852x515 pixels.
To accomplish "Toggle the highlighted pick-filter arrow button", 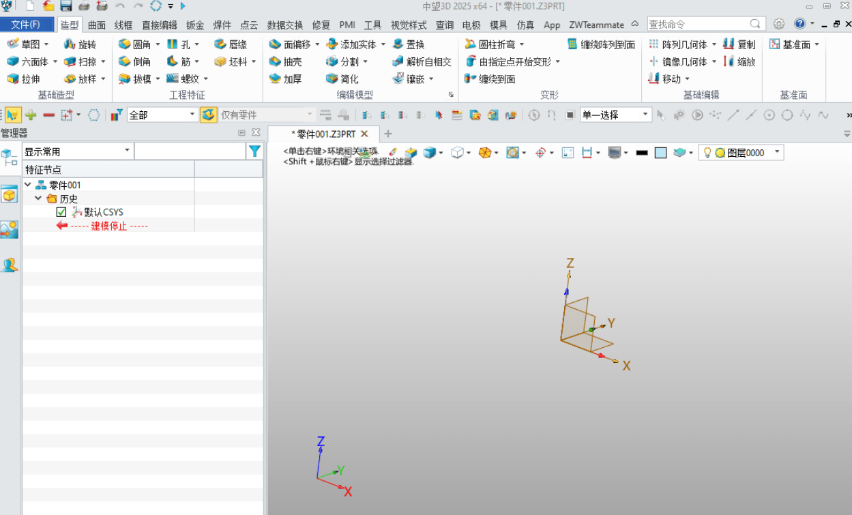I will [x=12, y=115].
